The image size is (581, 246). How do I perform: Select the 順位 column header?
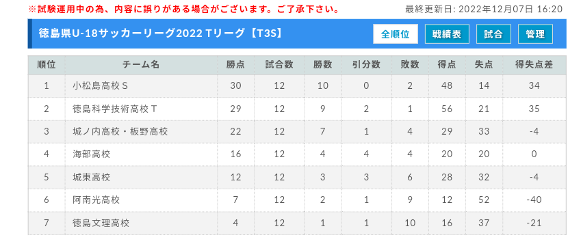point(47,65)
